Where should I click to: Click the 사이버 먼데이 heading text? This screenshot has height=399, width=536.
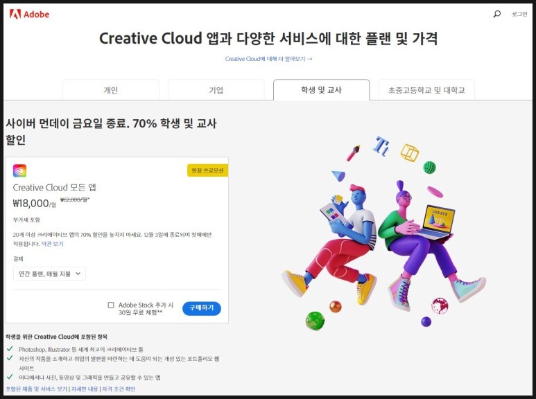coord(111,132)
